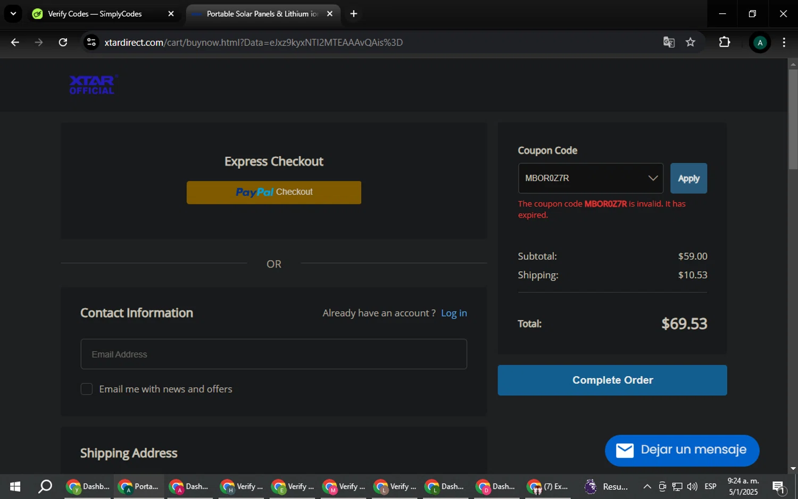The width and height of the screenshot is (798, 499).
Task: Switch to the Verify Codes SimplyCodes tab
Action: tap(95, 14)
